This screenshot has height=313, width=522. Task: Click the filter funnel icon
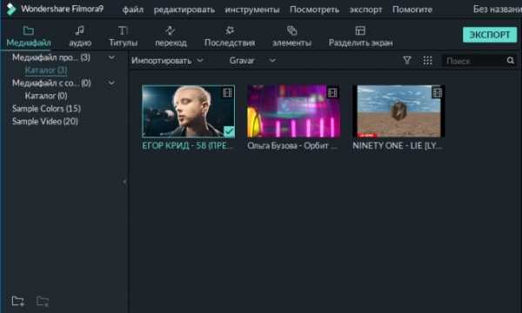(407, 61)
